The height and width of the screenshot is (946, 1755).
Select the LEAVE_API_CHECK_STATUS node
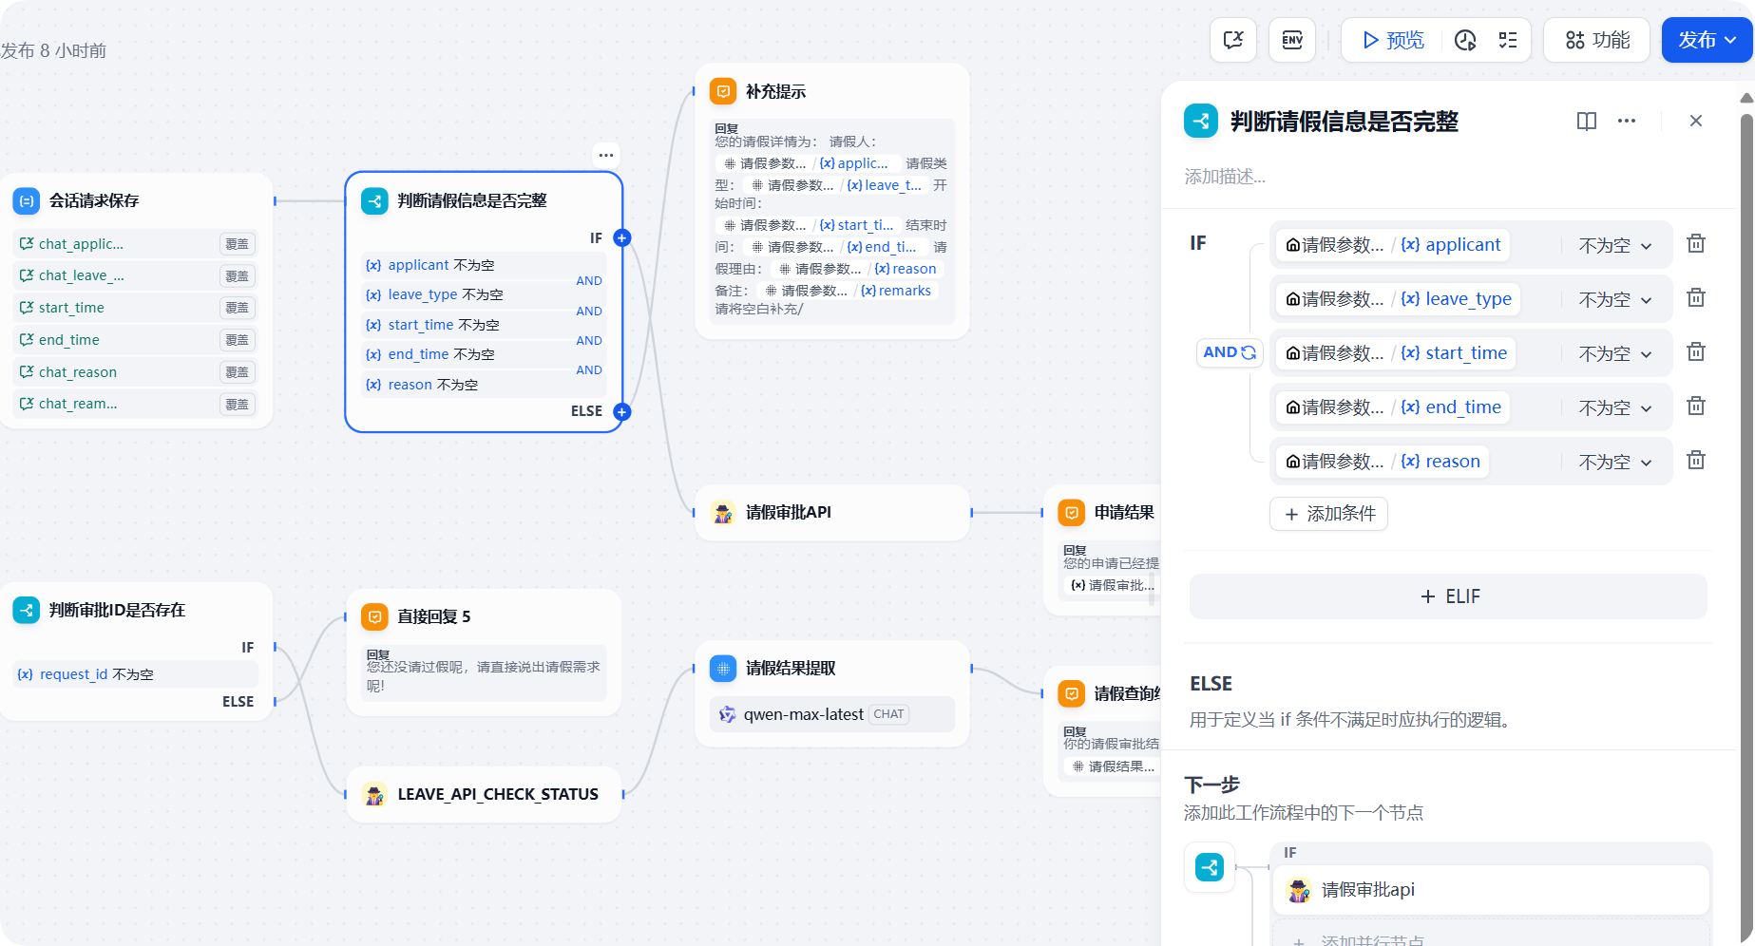tap(484, 795)
